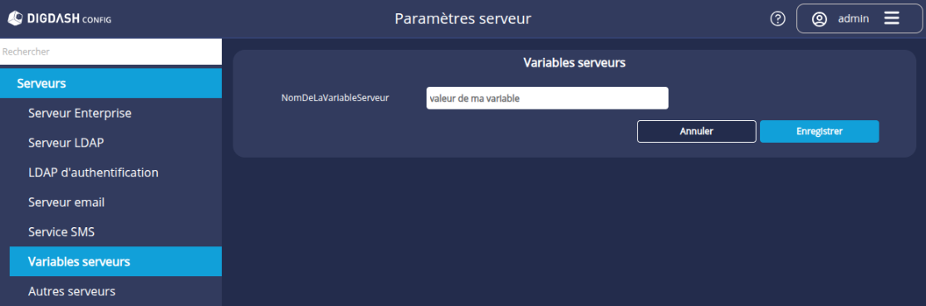The height and width of the screenshot is (306, 926).
Task: Click the Rechercher search field
Action: (111, 51)
